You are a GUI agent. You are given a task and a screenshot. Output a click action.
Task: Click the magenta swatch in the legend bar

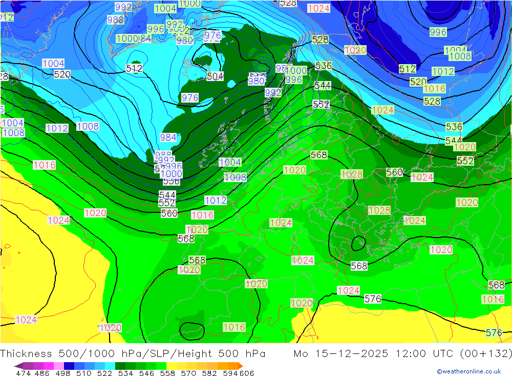tap(49, 366)
